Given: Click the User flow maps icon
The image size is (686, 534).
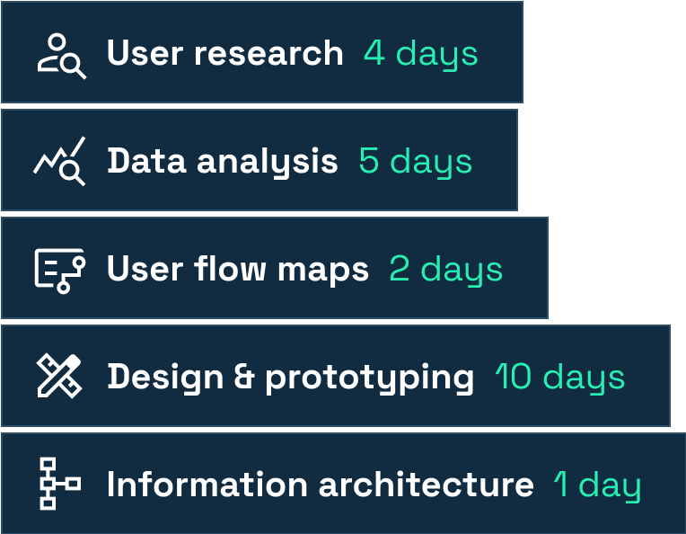Looking at the screenshot, I should coord(60,270).
